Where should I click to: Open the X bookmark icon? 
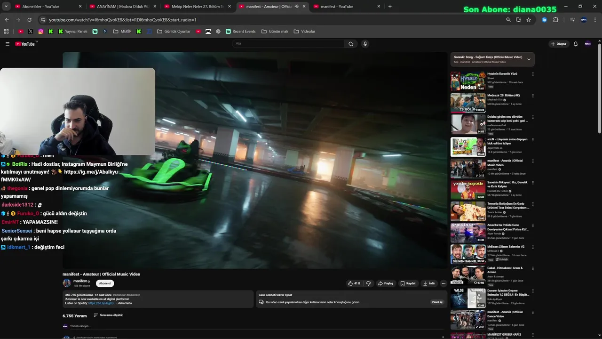click(x=31, y=32)
